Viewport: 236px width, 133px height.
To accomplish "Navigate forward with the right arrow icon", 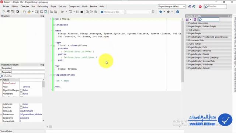I will 168,12.
